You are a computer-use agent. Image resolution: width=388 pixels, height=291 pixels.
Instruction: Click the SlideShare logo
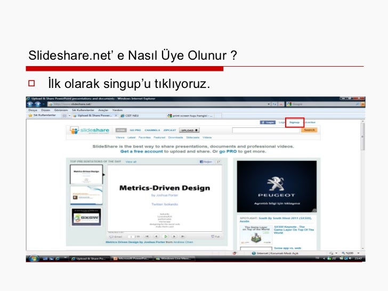[90, 131]
